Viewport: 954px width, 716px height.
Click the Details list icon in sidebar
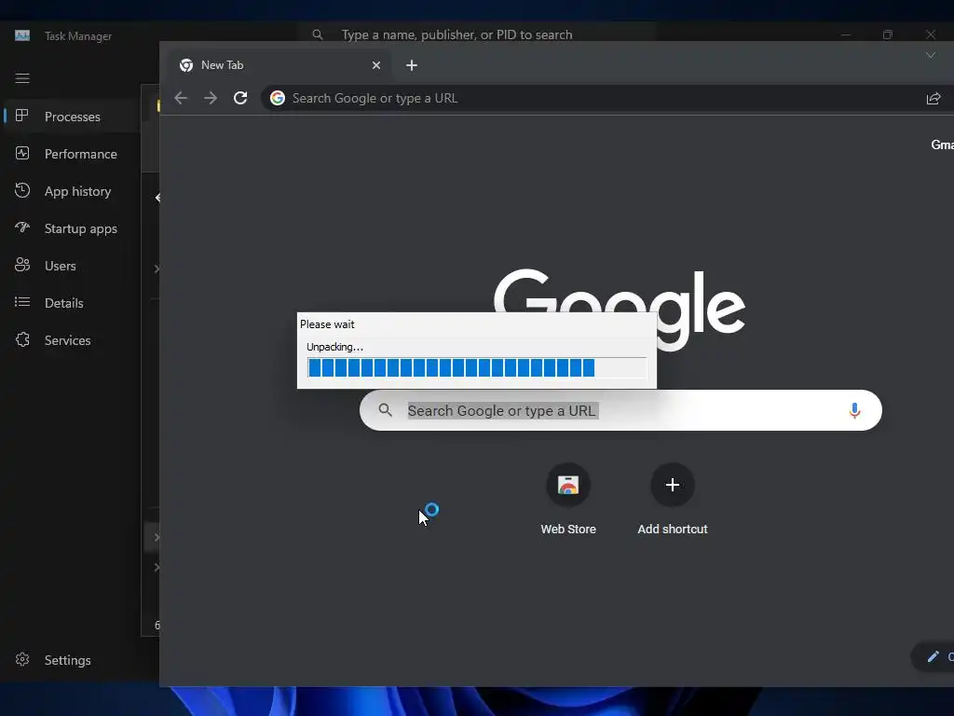(22, 302)
